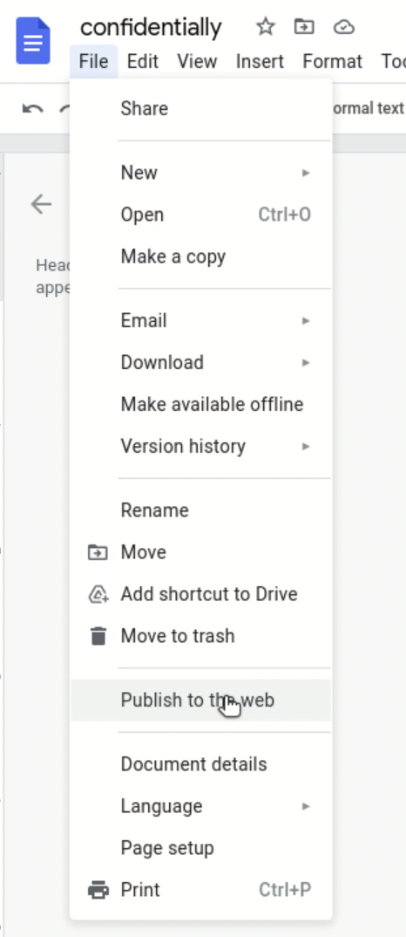Choose Move to trash
The width and height of the screenshot is (406, 937).
200,636
